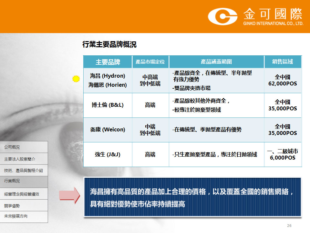Click 全中國 62,000POS sales cell
Viewport: 310px width, 233px height.
click(283, 81)
